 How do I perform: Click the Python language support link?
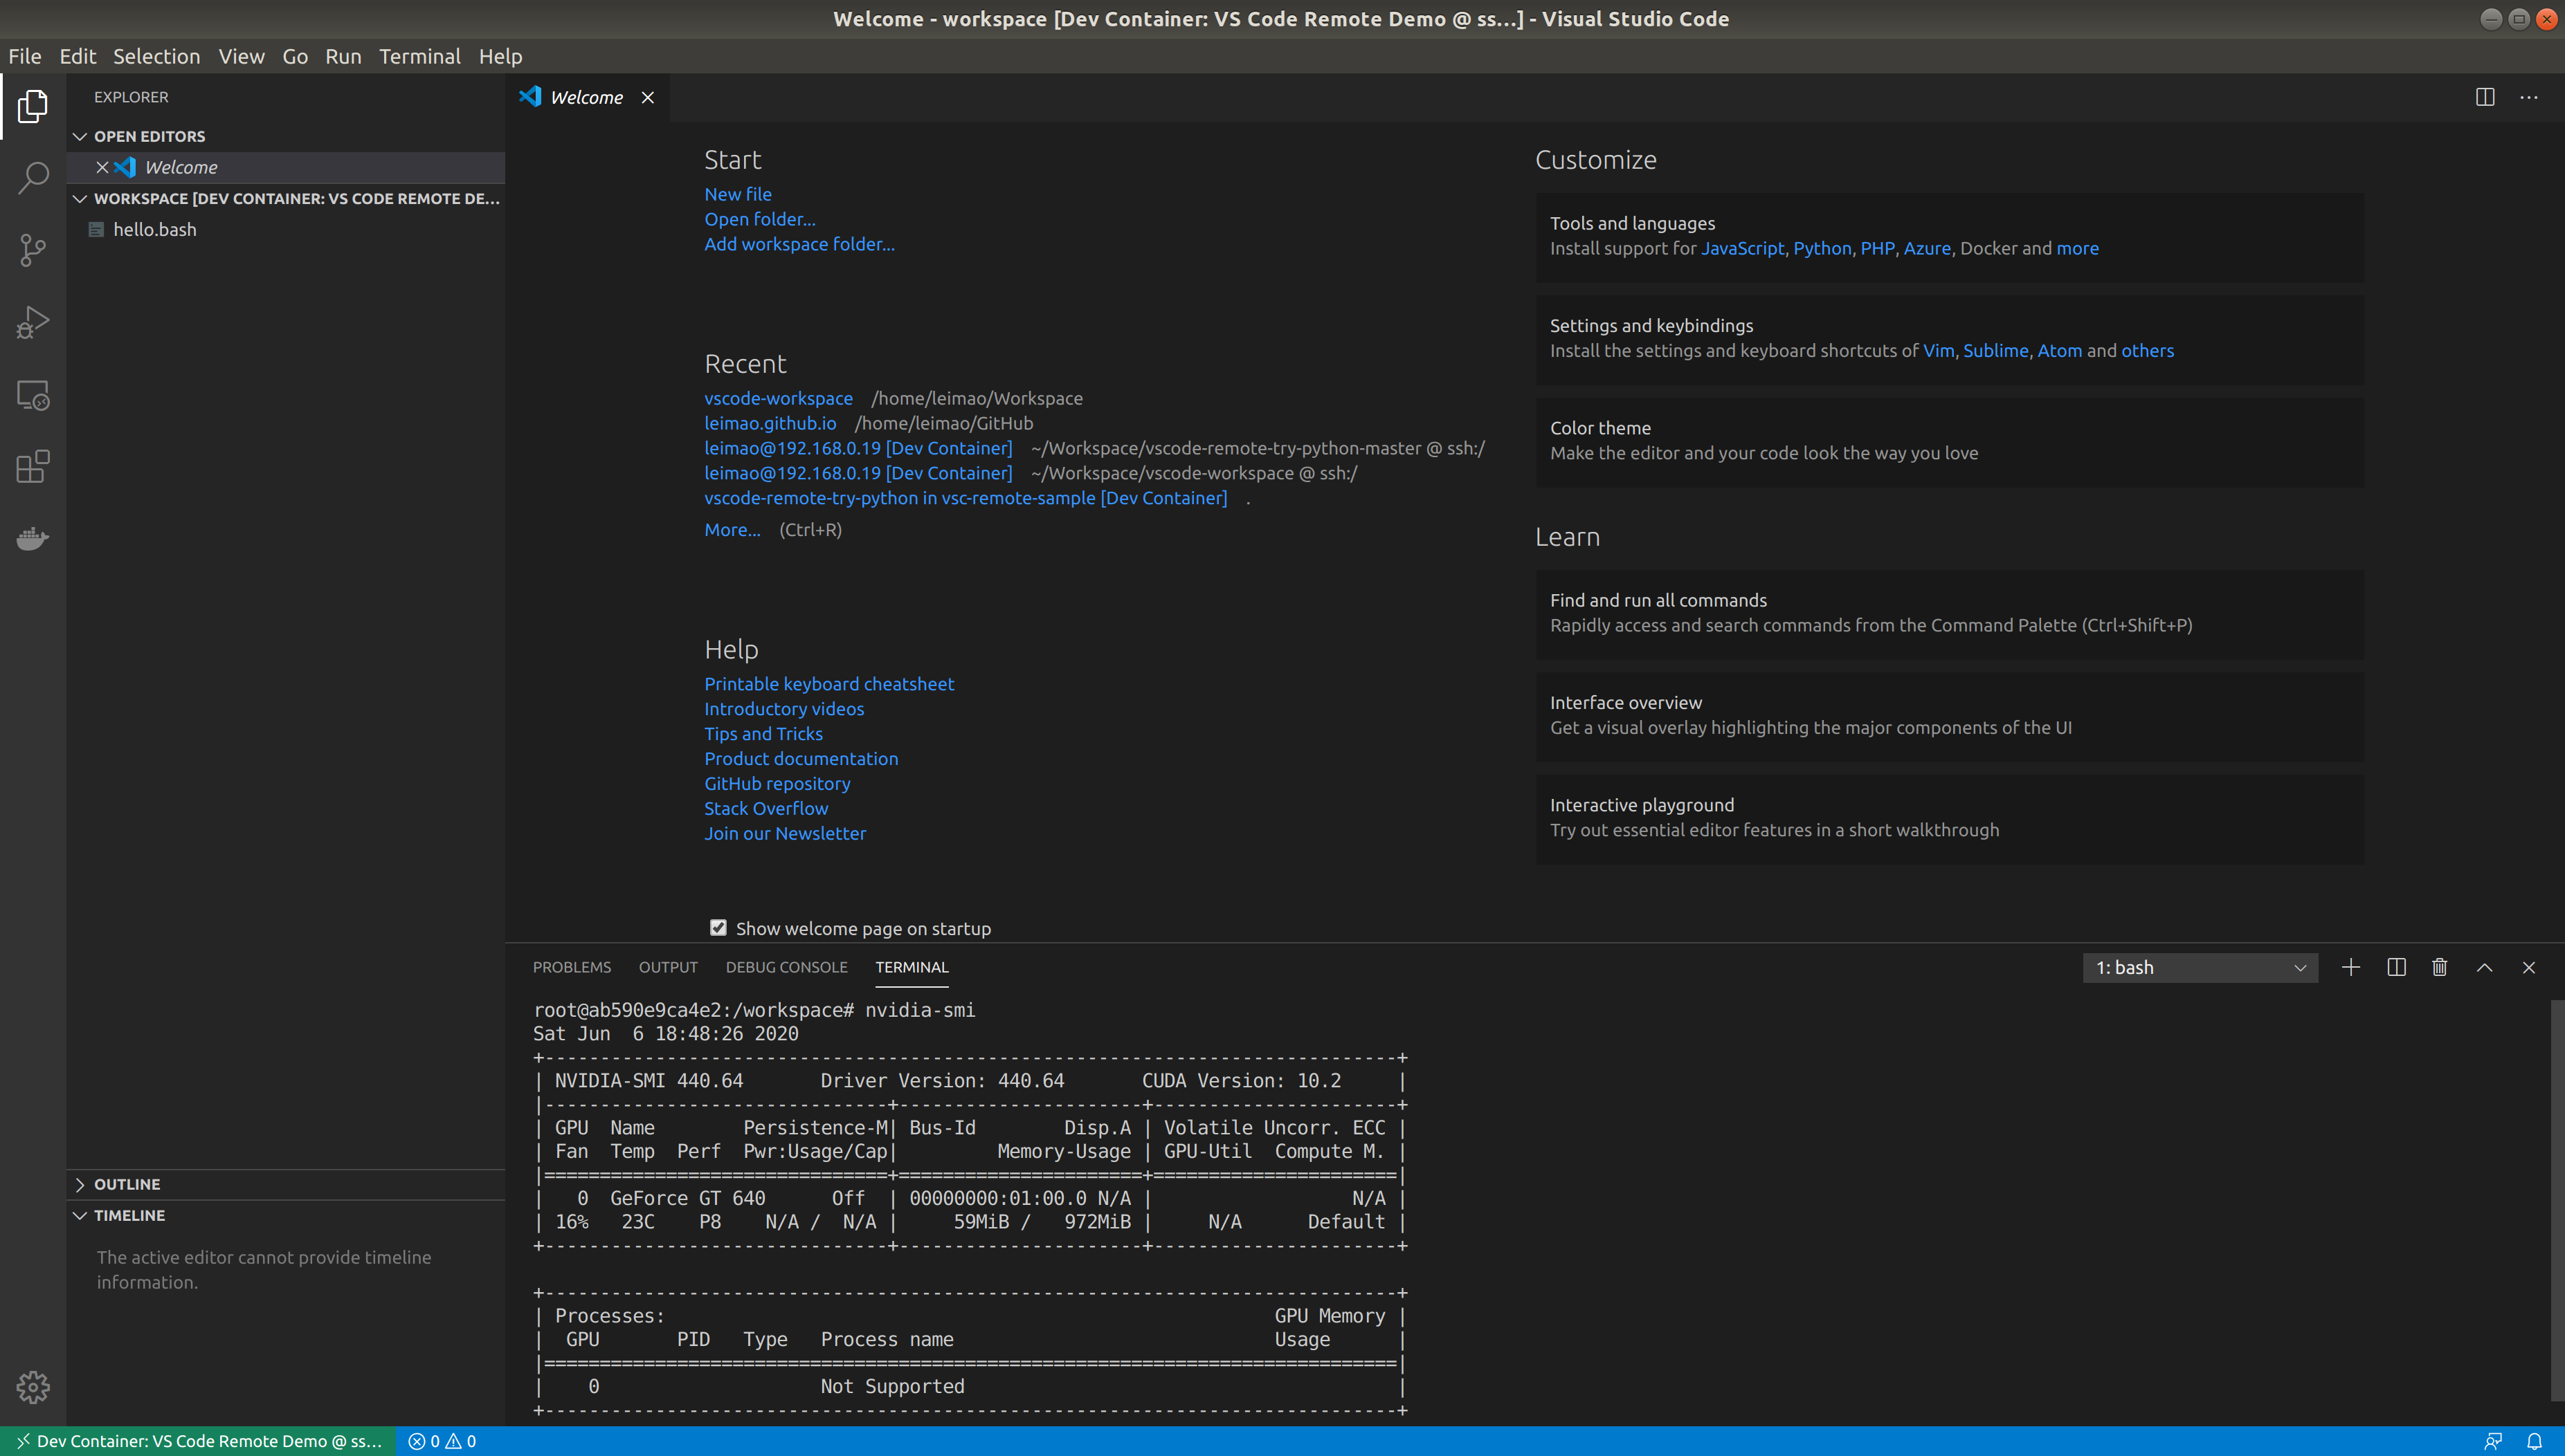coord(1822,248)
